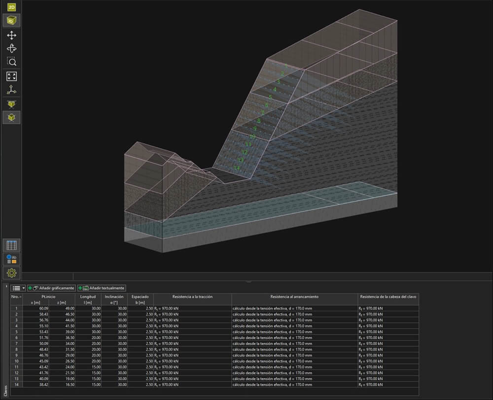The height and width of the screenshot is (400, 493).
Task: Click length 15.00 in row 11
Action: pyautogui.click(x=96, y=367)
